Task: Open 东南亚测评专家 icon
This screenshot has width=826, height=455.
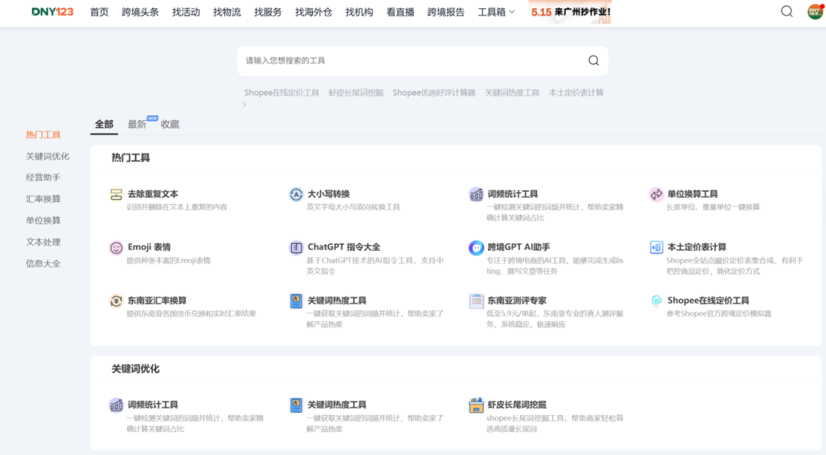Action: (476, 301)
